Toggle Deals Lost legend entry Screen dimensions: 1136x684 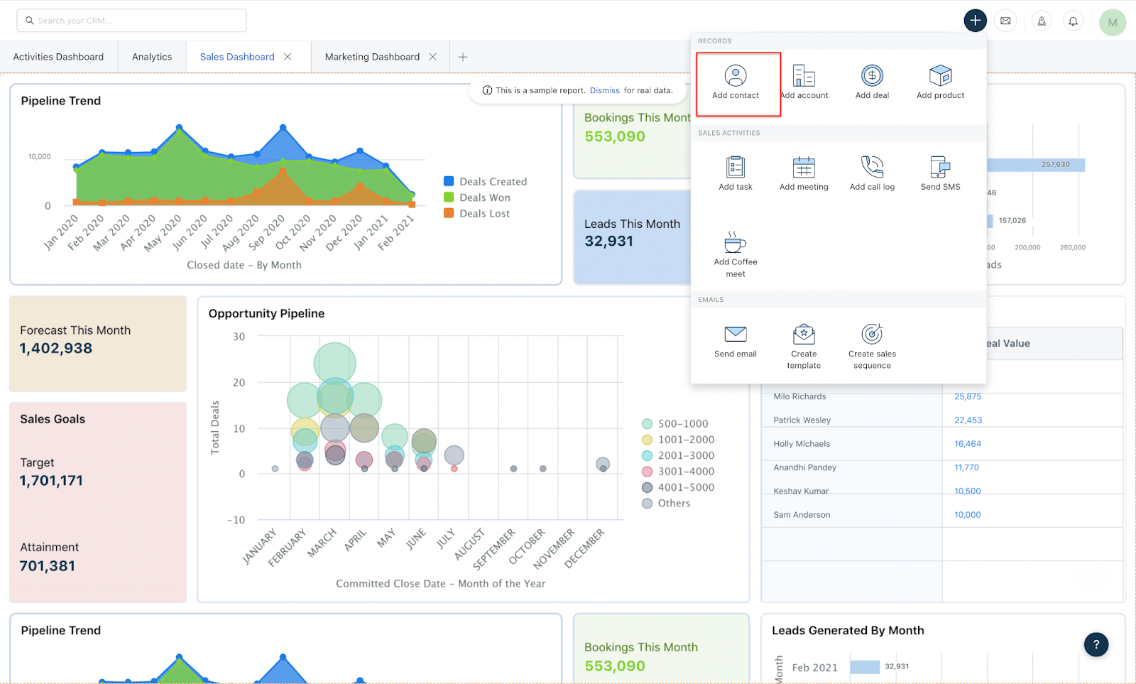[476, 213]
